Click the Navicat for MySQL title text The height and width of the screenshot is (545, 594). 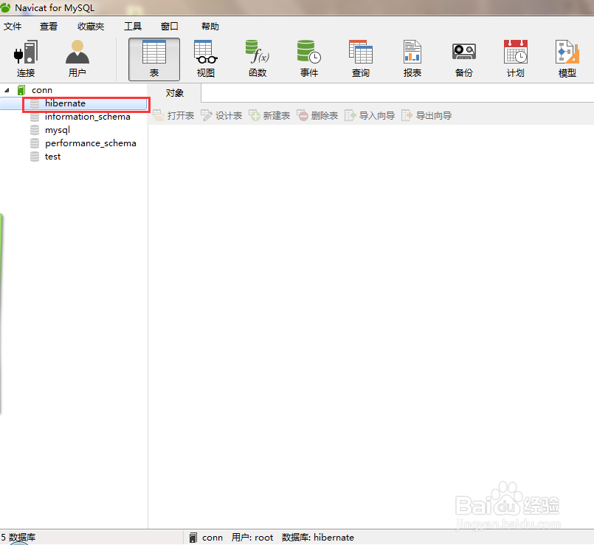click(55, 7)
